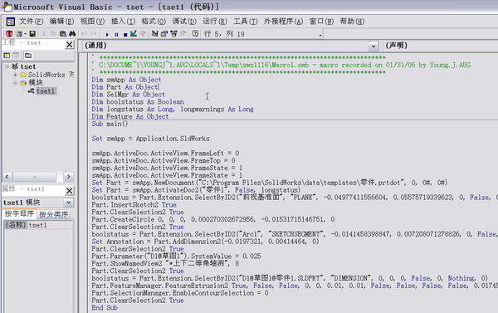Select the tset1 module in tree

click(46, 91)
